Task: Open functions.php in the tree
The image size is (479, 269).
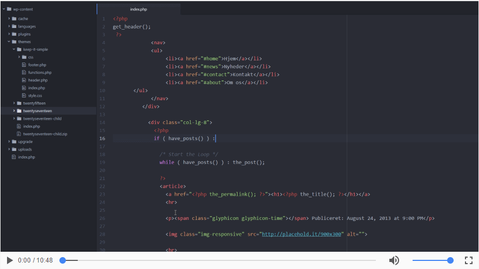Action: 40,72
